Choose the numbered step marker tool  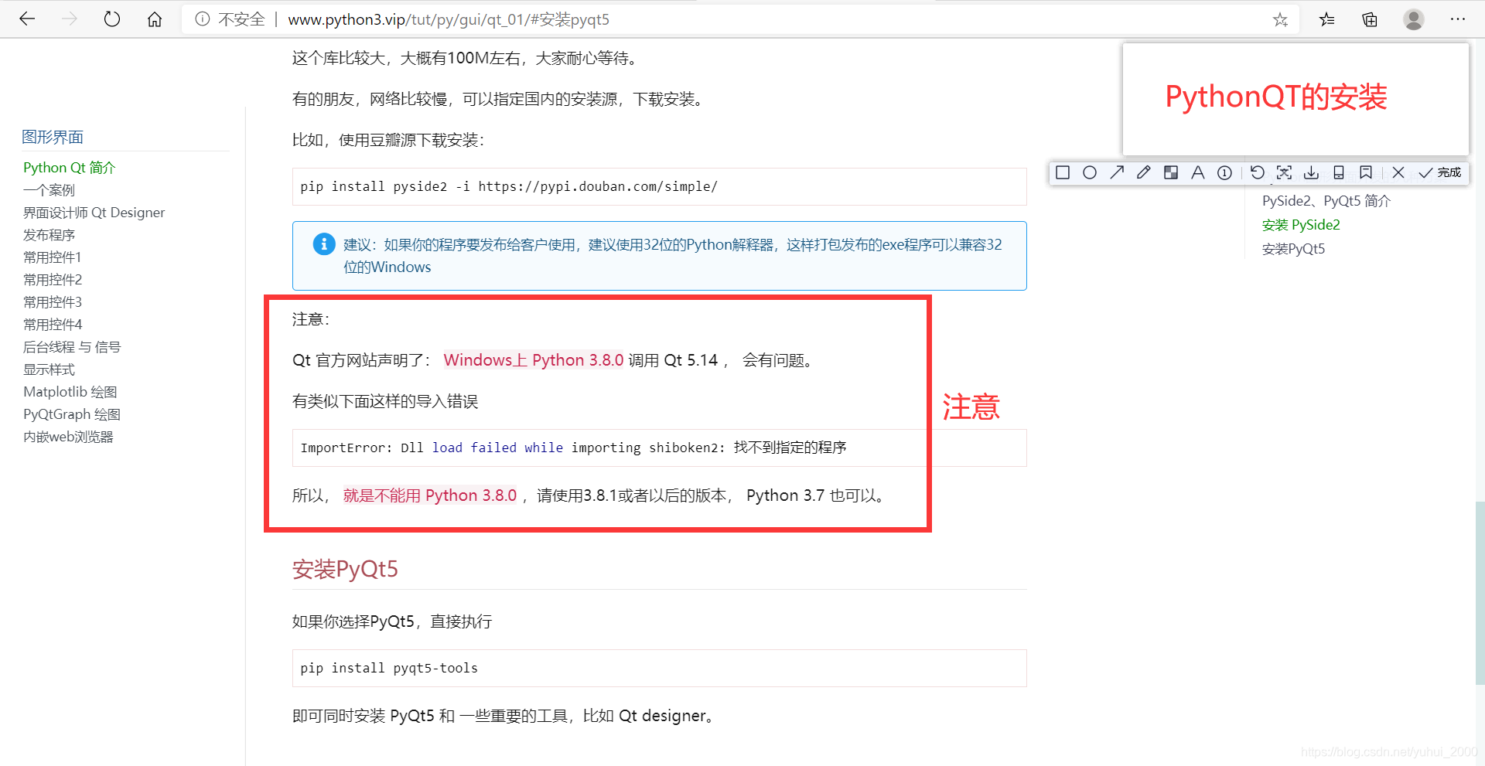1224,172
